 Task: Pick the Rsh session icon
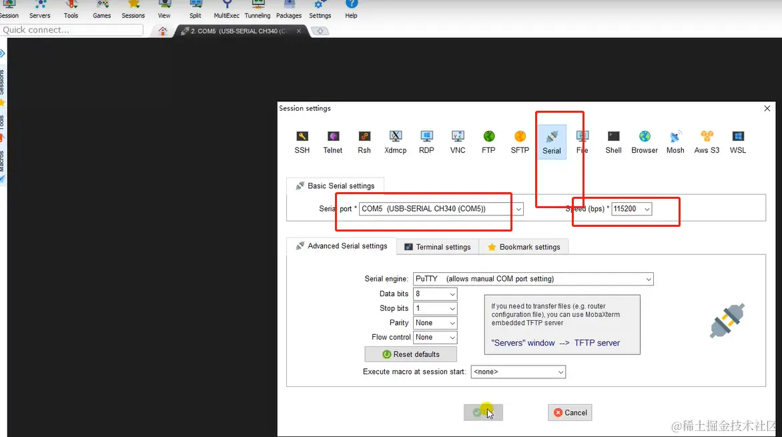364,141
